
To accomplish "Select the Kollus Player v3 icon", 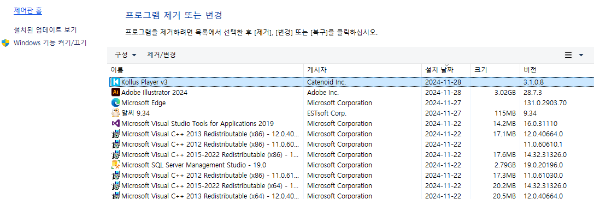I will click(116, 82).
